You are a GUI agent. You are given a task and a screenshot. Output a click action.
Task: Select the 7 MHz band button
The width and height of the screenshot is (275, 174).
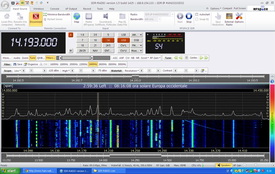pos(82,40)
